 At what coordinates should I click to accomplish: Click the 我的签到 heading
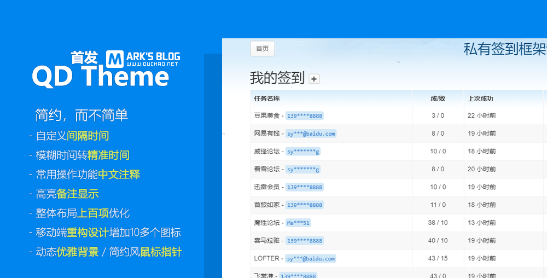[x=277, y=78]
